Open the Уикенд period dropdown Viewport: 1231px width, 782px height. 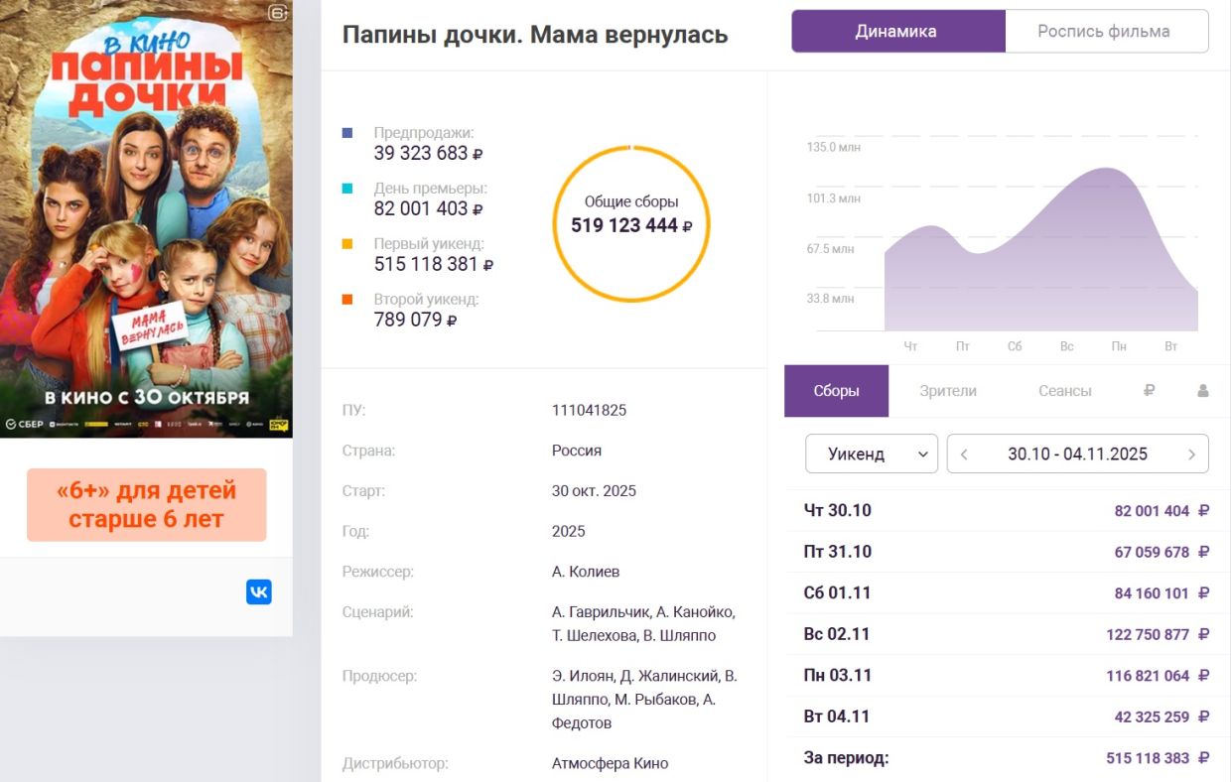click(x=871, y=455)
